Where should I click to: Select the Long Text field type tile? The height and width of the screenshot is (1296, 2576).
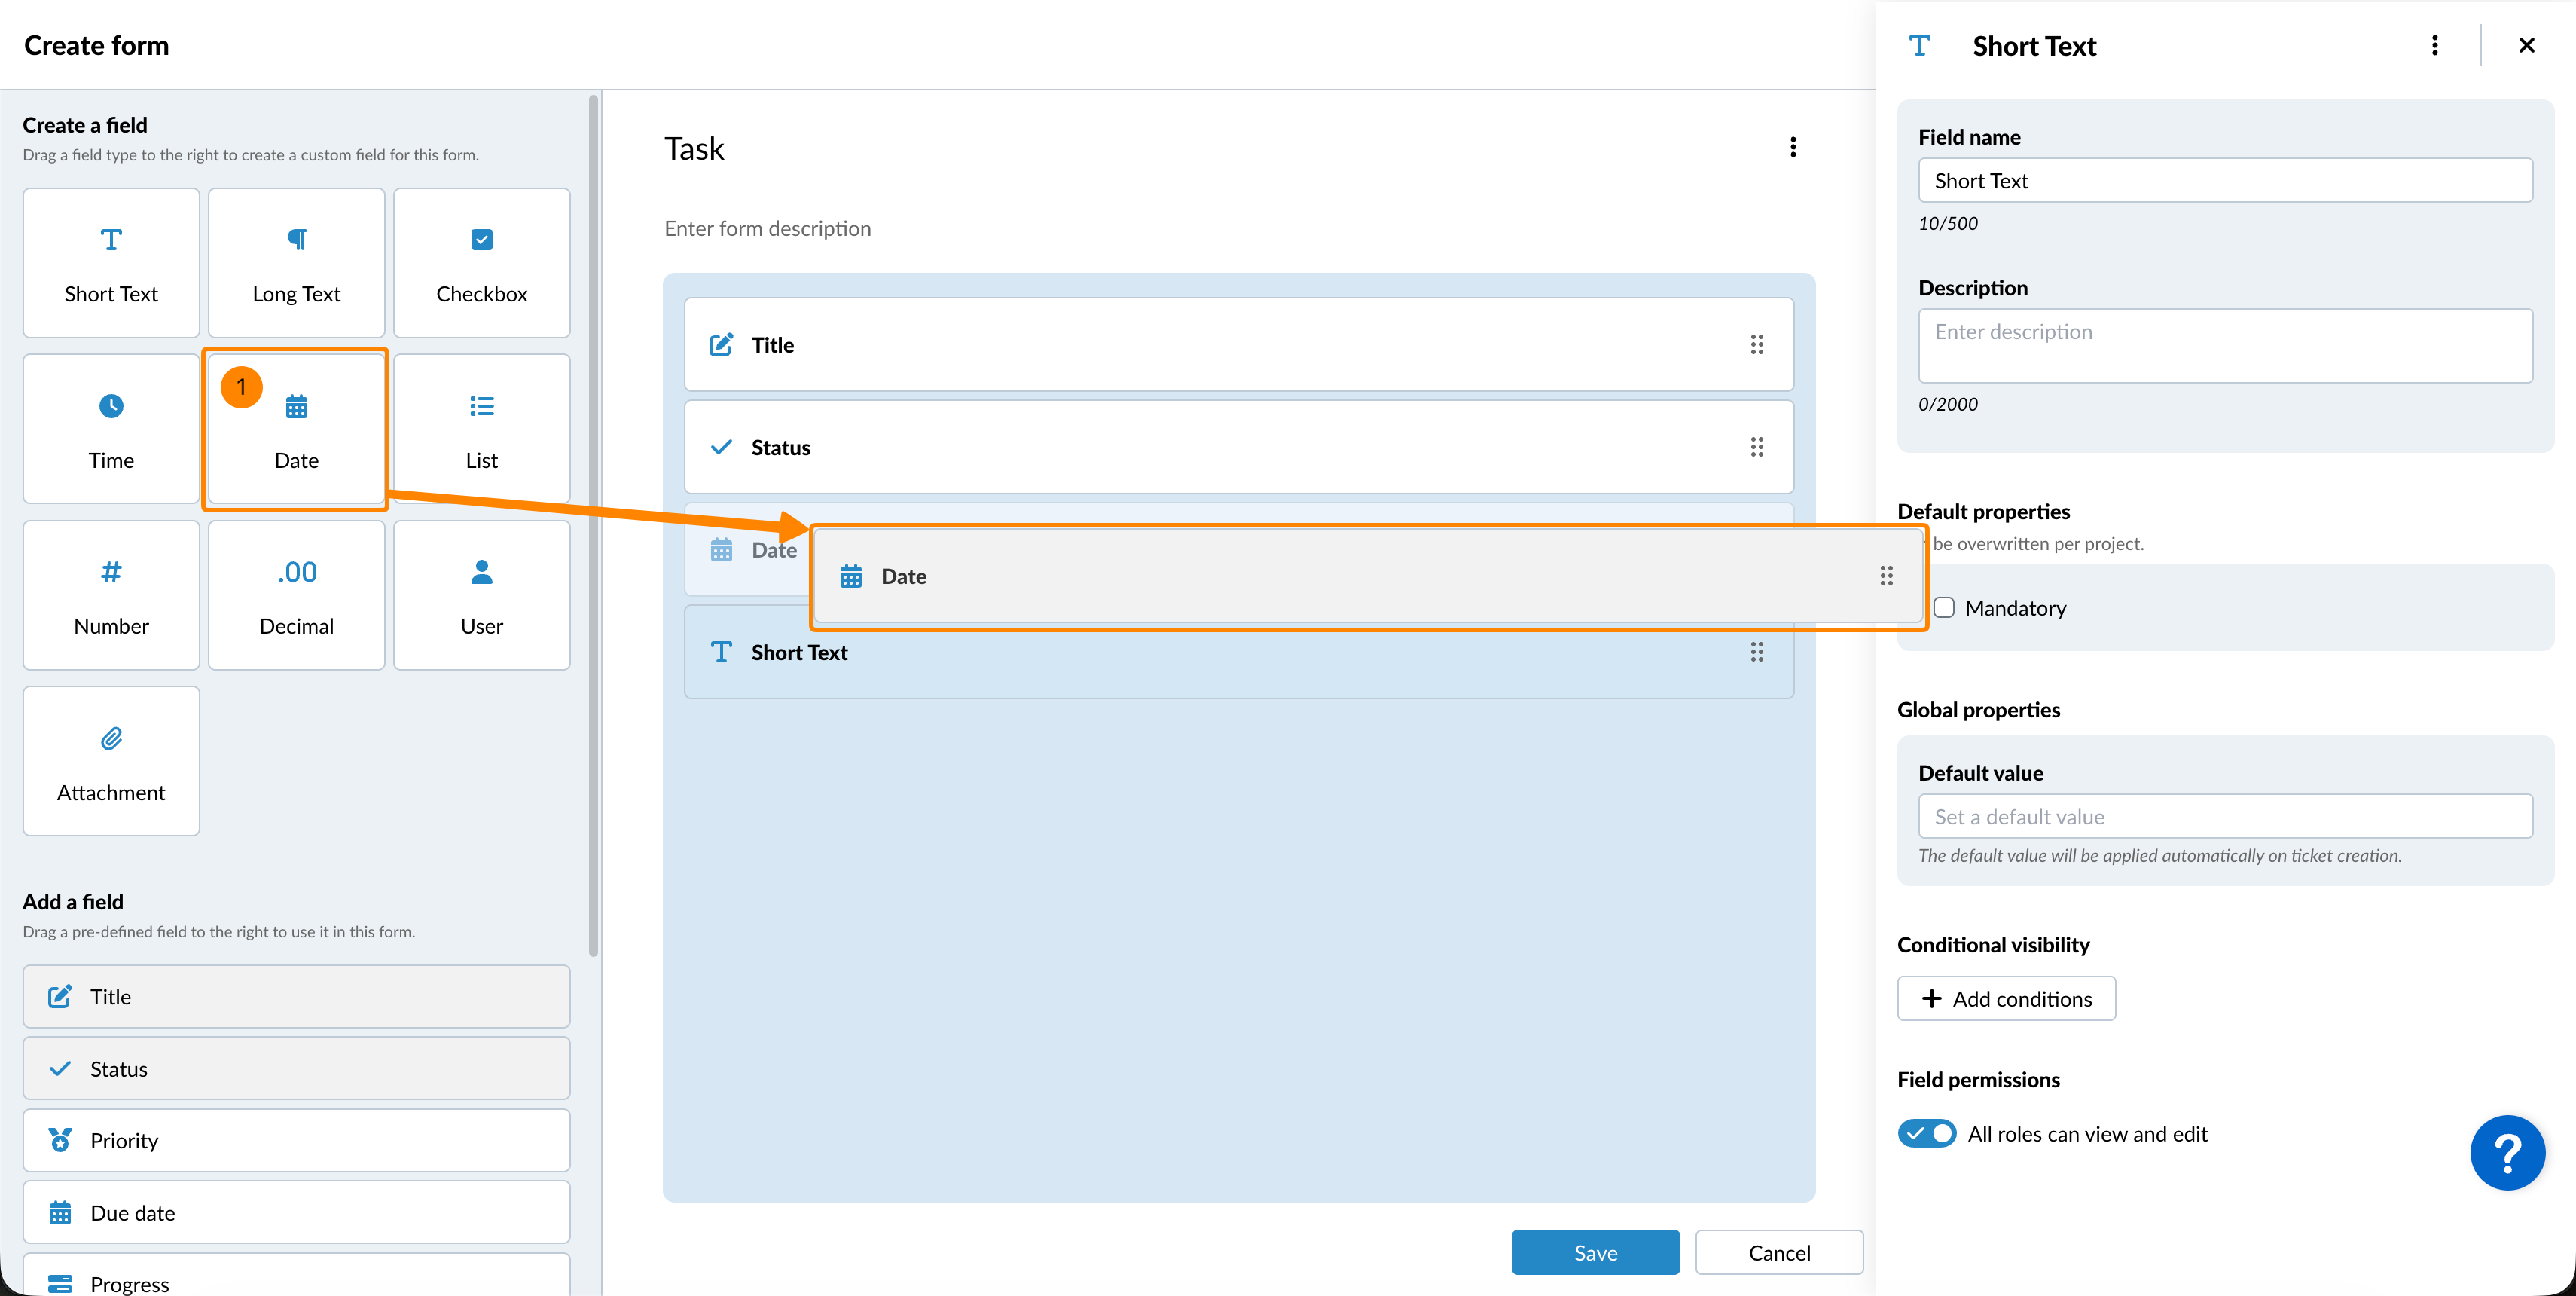(296, 263)
